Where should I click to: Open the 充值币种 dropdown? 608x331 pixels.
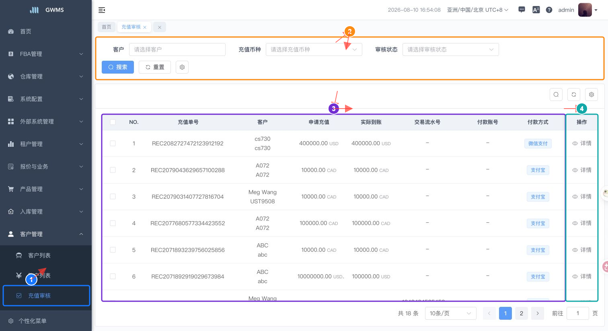[x=314, y=49]
